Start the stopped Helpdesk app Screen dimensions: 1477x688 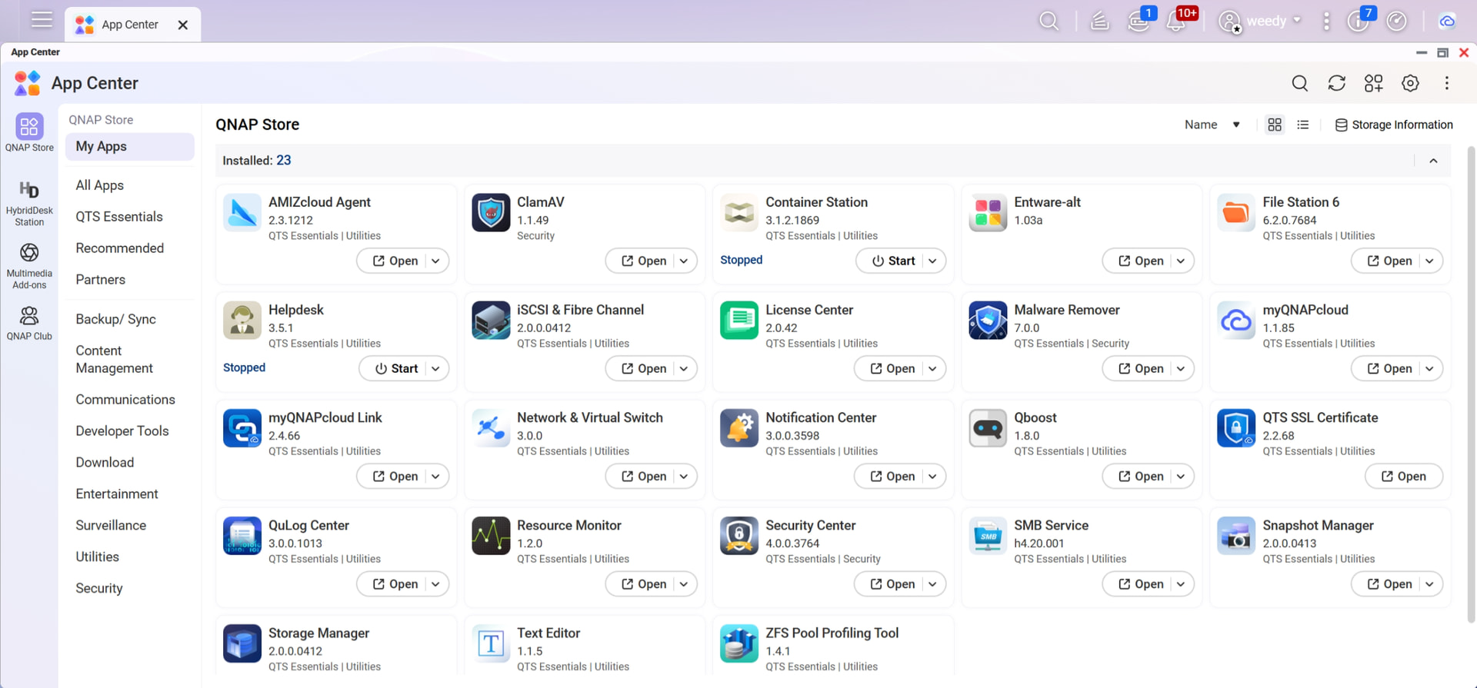tap(396, 368)
